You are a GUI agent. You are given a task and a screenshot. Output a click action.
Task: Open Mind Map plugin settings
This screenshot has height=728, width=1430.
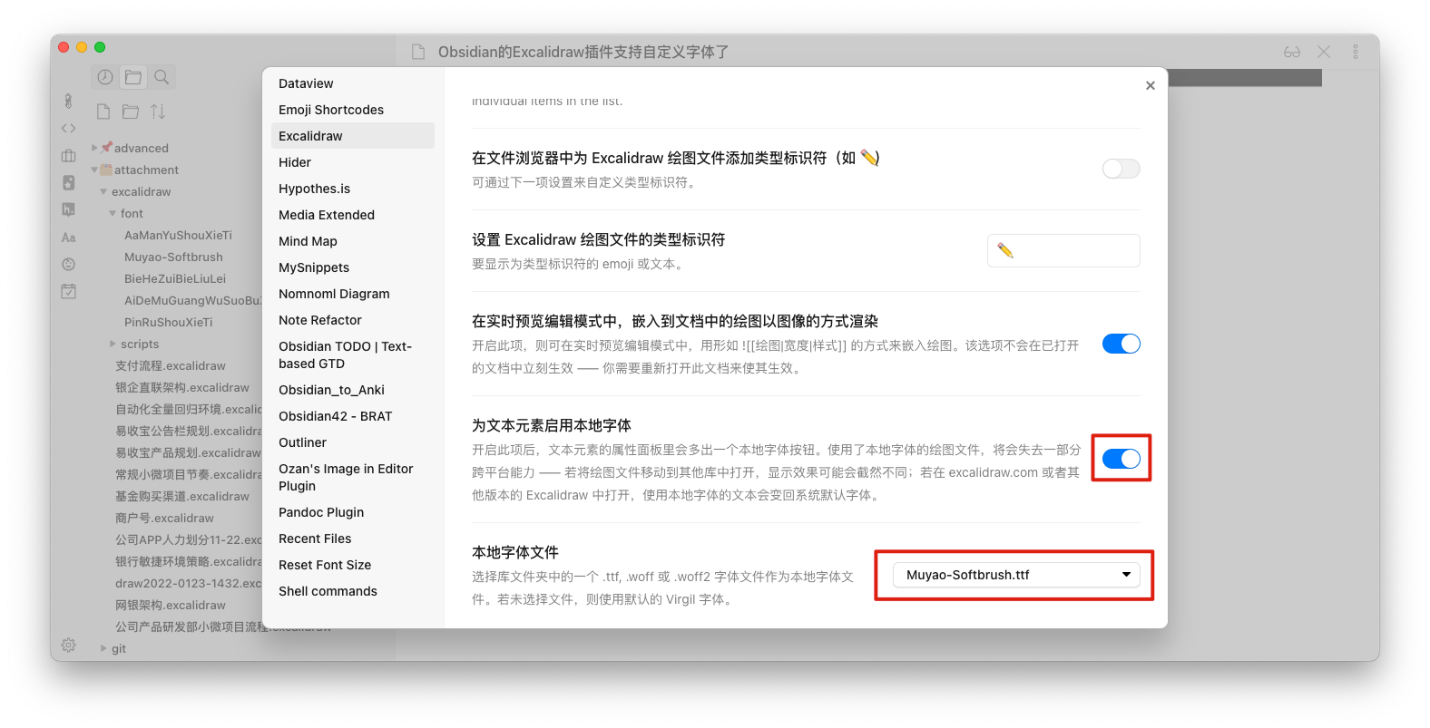(x=353, y=241)
